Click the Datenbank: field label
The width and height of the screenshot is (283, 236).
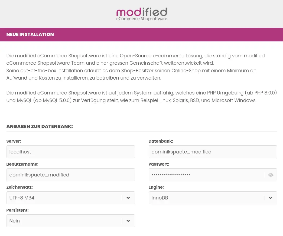pyautogui.click(x=161, y=141)
